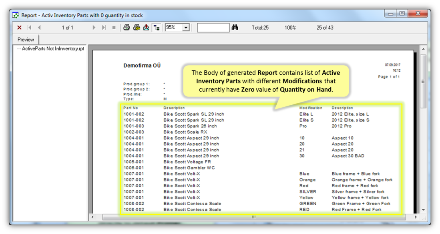
Task: Go to first page of the report
Action: [30, 28]
